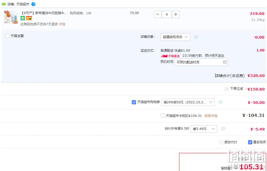
Task: Click the 88VIP discount amount ¥-5.49
Action: coord(257,129)
